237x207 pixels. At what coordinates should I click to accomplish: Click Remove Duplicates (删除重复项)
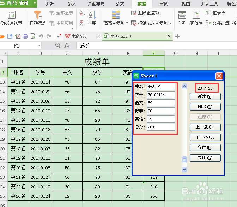145,13
